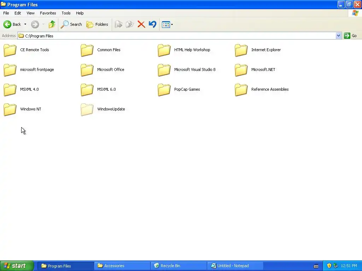362x271 pixels.
Task: Select the CE Remote Tools folder icon
Action: click(10, 50)
